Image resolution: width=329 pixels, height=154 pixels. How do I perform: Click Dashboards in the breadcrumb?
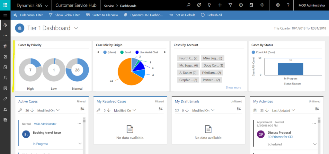[x=128, y=6]
